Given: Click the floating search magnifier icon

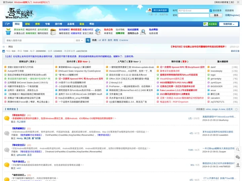Looking at the screenshot, I should (238, 149).
